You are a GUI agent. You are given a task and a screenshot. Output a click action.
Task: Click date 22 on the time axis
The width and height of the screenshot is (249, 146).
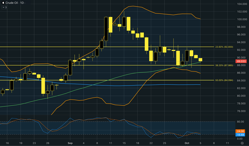[151, 143]
